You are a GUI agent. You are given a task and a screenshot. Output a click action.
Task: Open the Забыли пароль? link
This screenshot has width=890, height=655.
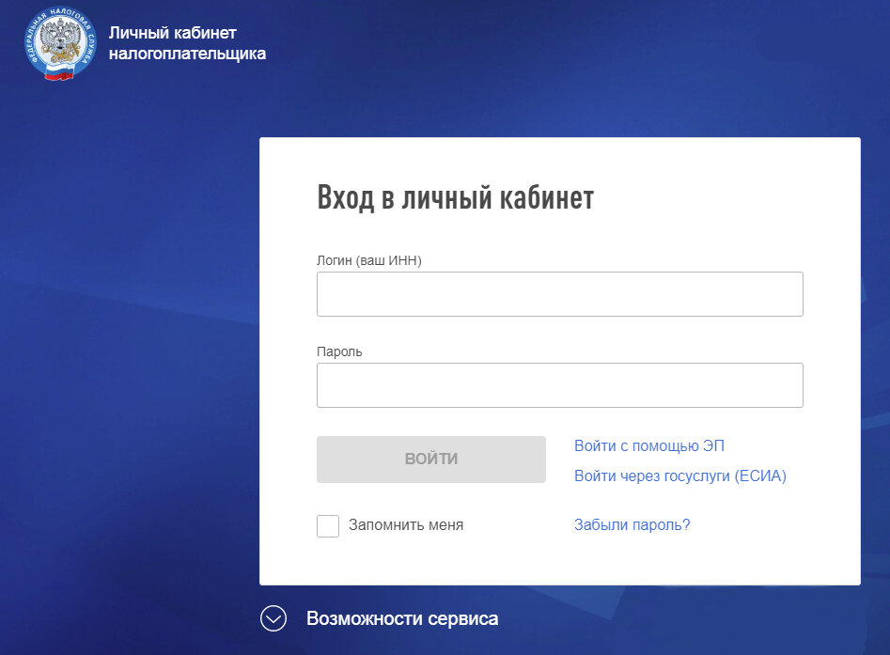[632, 524]
